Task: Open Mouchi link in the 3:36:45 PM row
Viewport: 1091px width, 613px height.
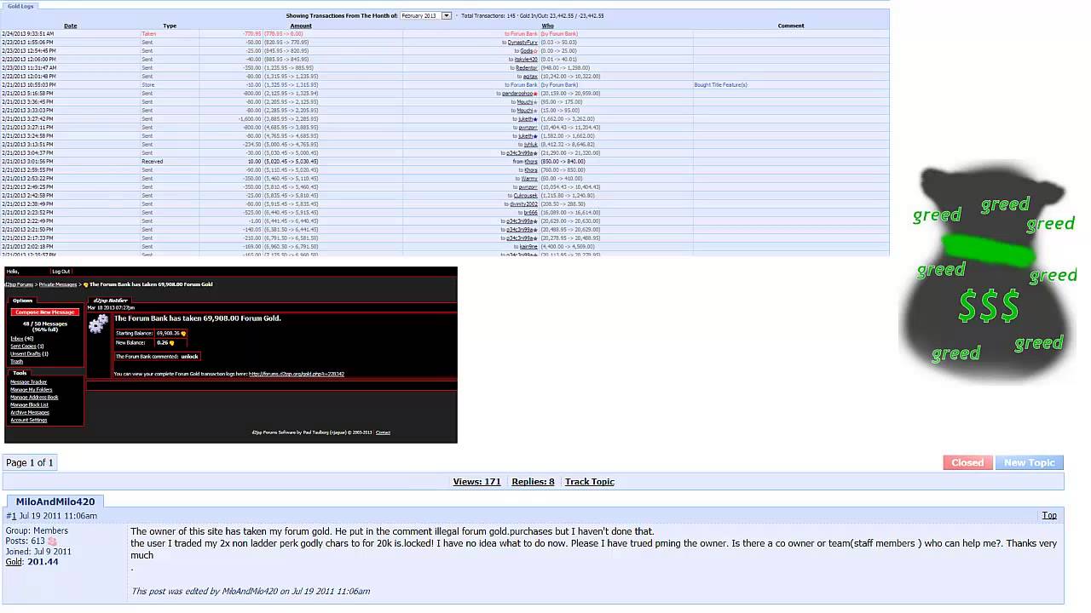Action: 526,102
